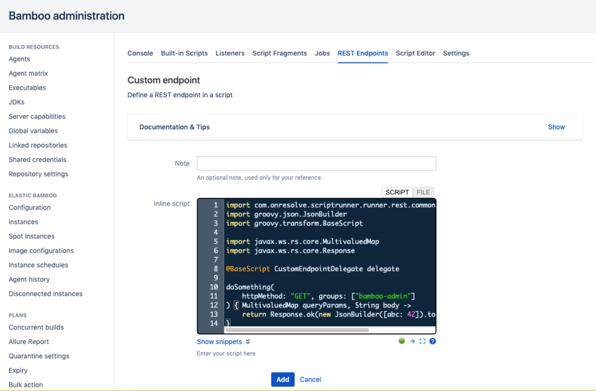The image size is (596, 391).
Task: Open Expiry in the sidebar
Action: pos(18,371)
